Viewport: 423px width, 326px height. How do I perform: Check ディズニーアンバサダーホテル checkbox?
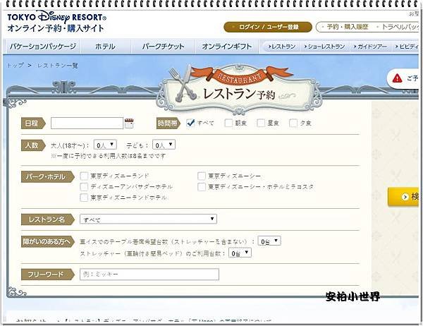tap(84, 186)
